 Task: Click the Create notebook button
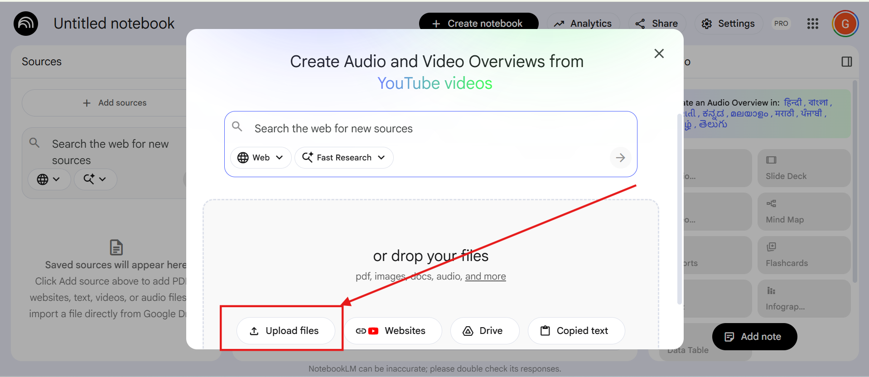478,24
